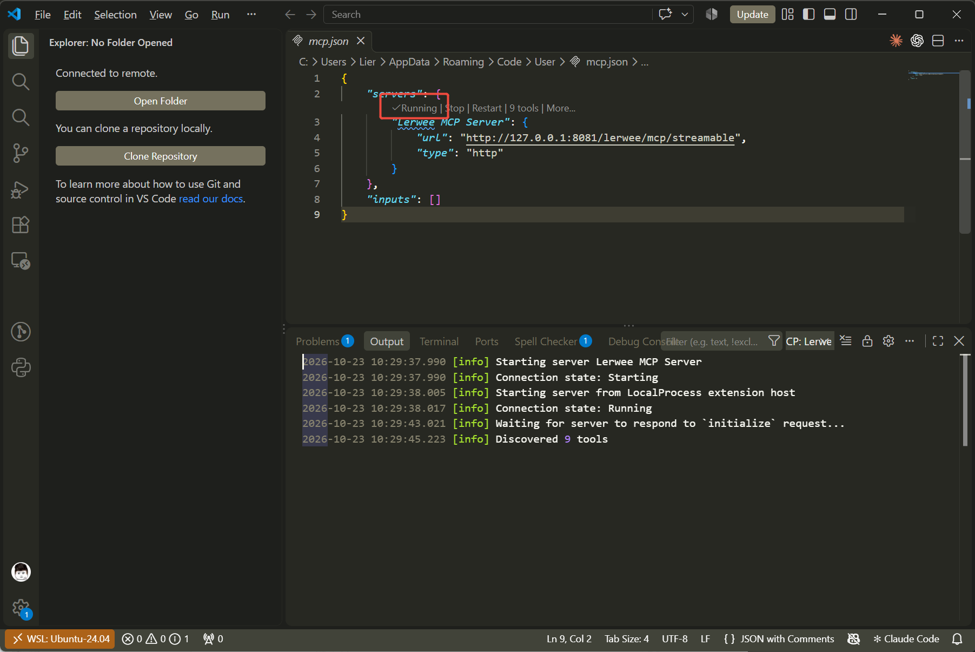Screen dimensions: 975x652
Task: Open the Accounts avatar menu
Action: (21, 572)
